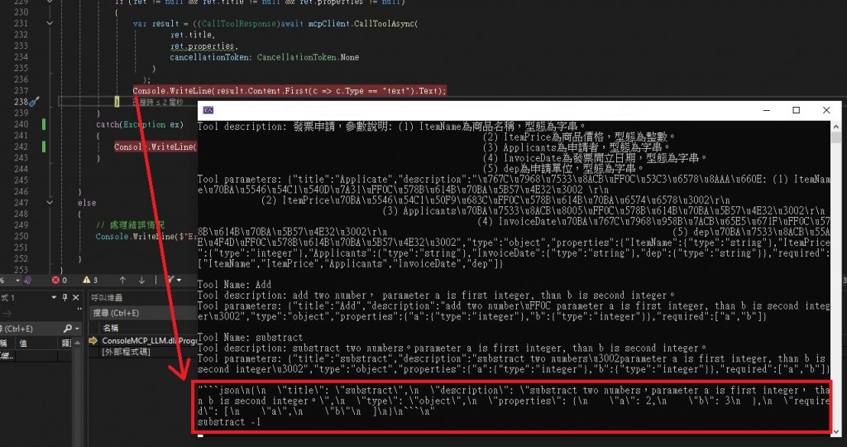Click the console vertical scrollbar thumb
Image resolution: width=847 pixels, height=447 pixels.
pos(836,137)
